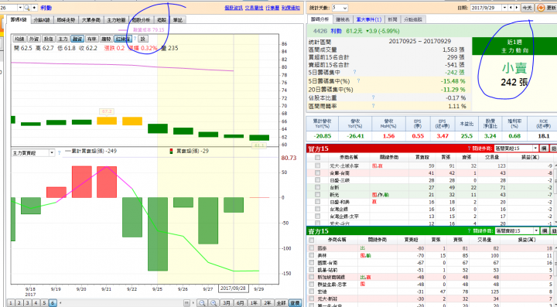Switch to the 籌碼K線 tab
Viewport: 557px width, 307px height.
(x=19, y=20)
